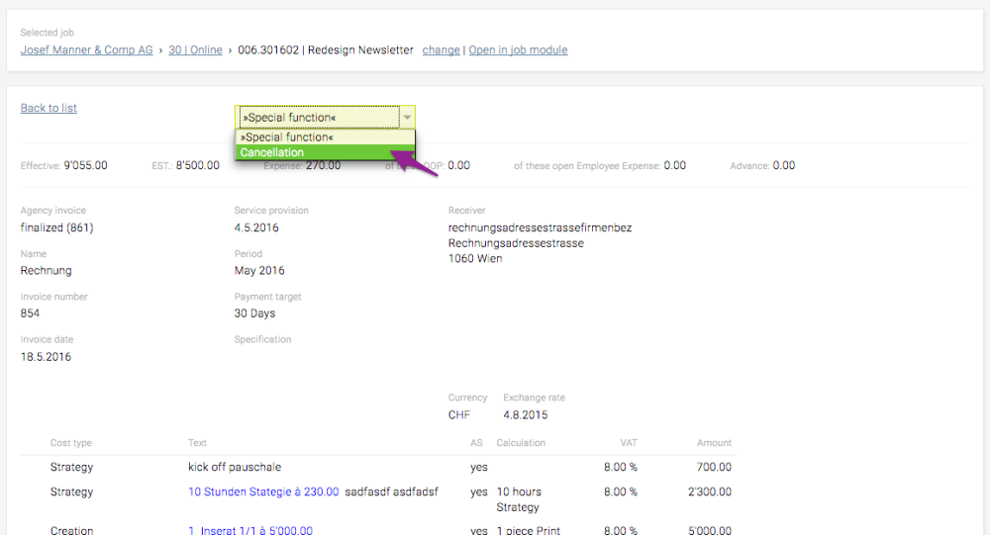
Task: Select receiver street Rechnungsadressestrasse
Action: point(516,243)
